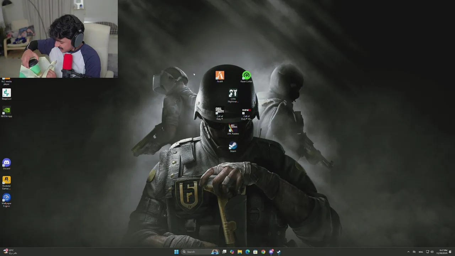Open Microsoft Edge from the taskbar
The width and height of the screenshot is (455, 256).
[x=248, y=252]
